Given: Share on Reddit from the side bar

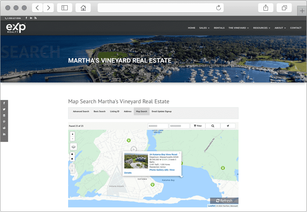Looking at the screenshot, I should coord(4,128).
